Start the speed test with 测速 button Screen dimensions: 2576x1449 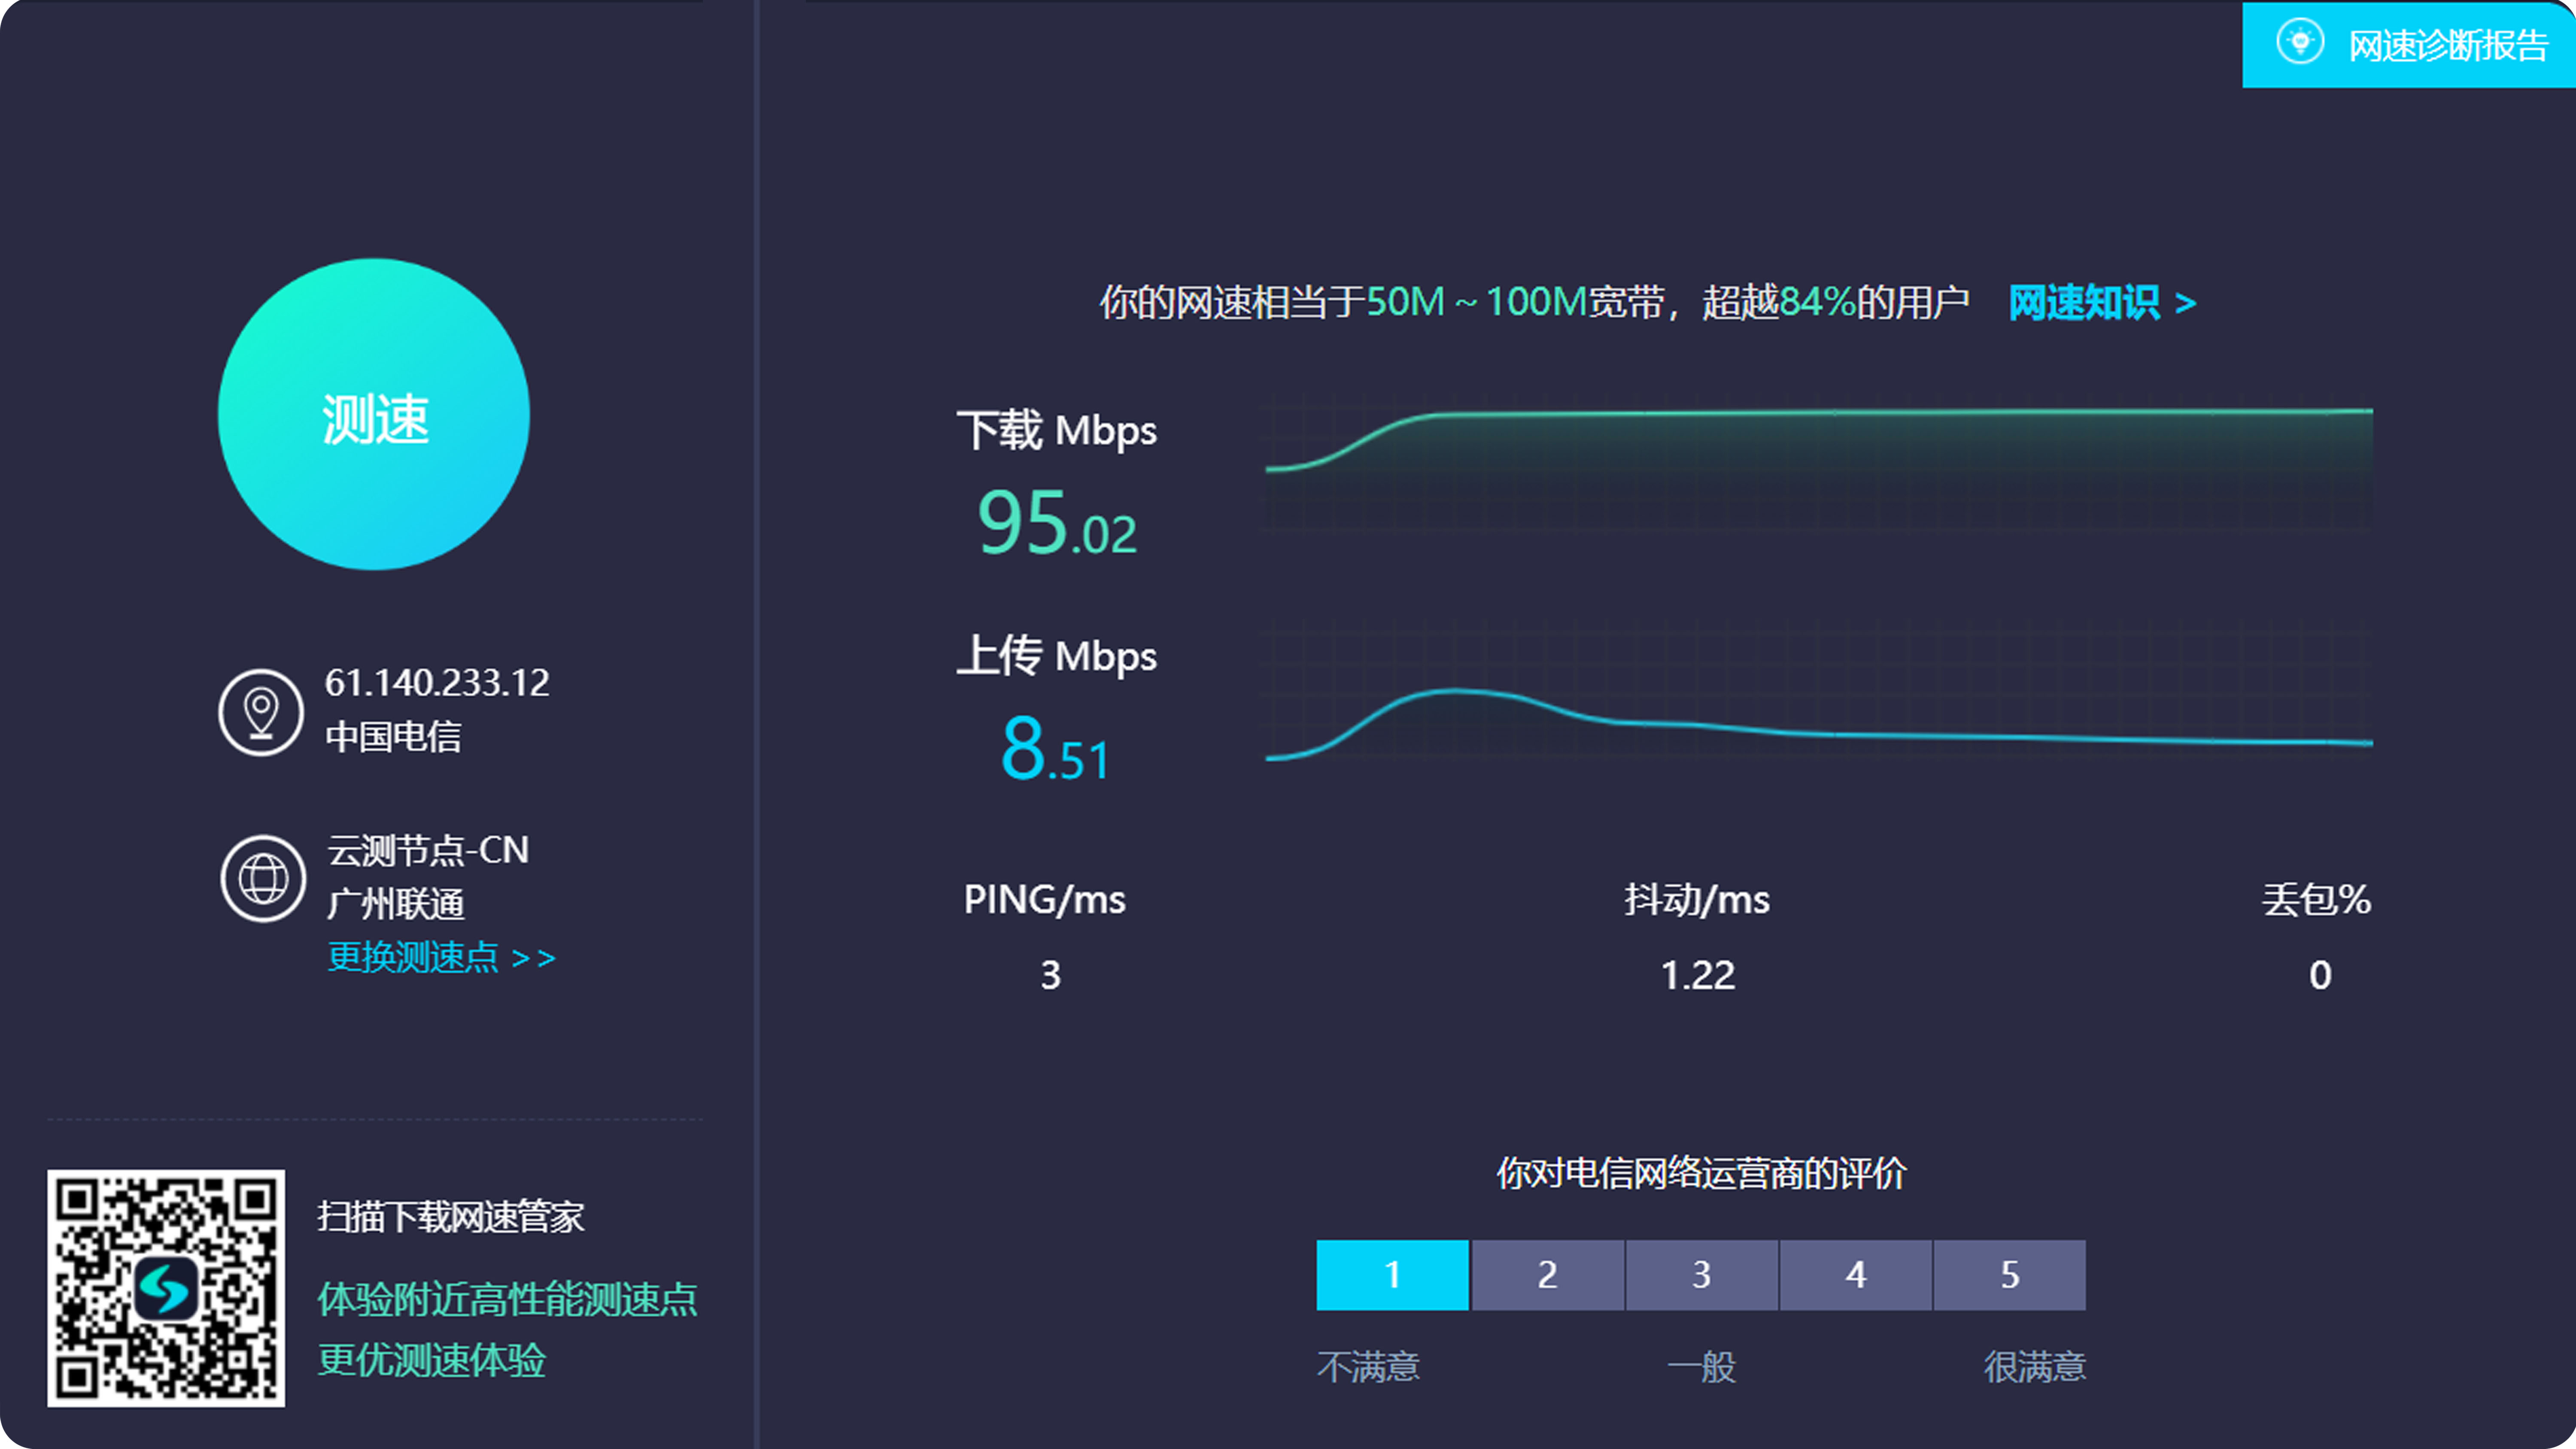point(374,415)
